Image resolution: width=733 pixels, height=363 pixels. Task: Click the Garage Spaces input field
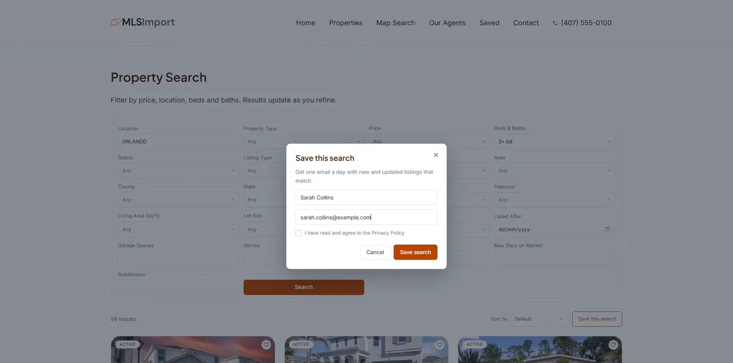[178, 258]
